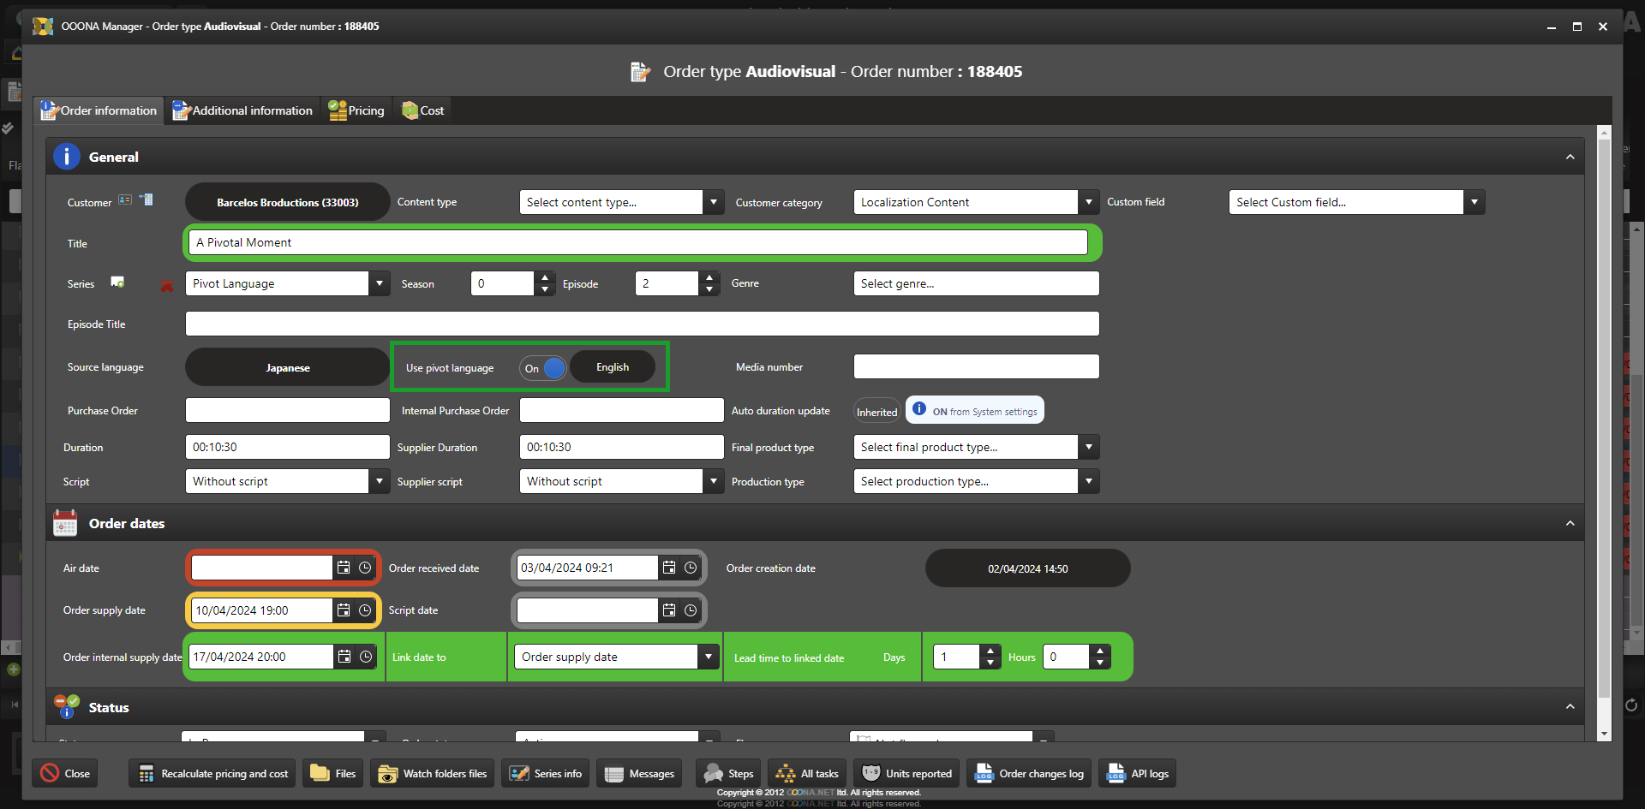Image resolution: width=1645 pixels, height=809 pixels.
Task: Open calendar picker for Air date
Action: click(344, 568)
